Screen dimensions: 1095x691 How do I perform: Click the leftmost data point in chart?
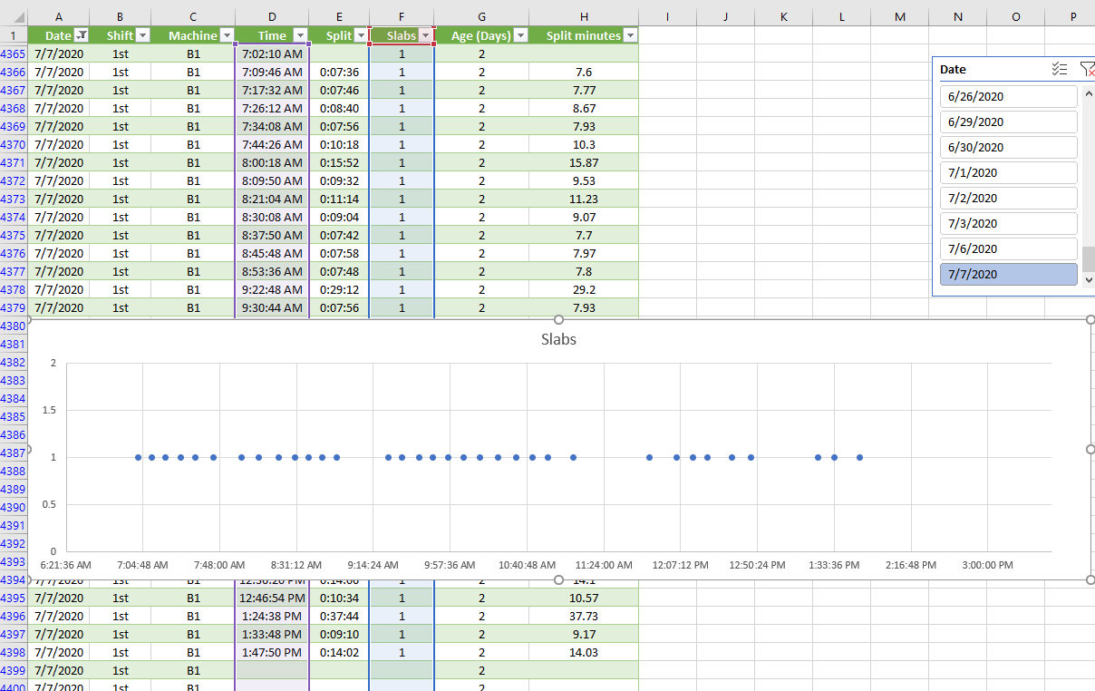tap(138, 457)
